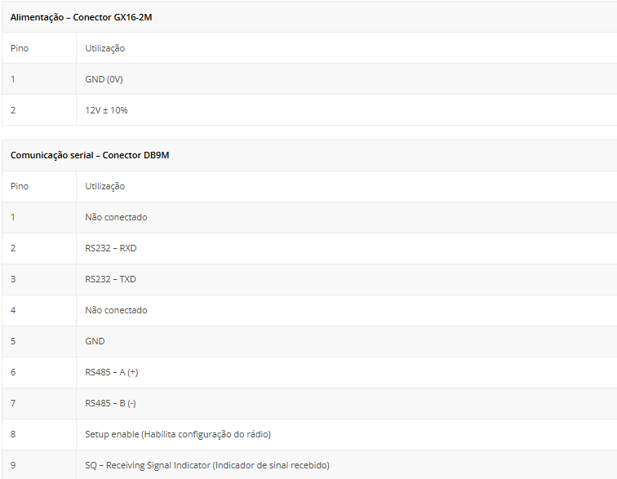Viewport: 617px width, 479px height.
Task: Click 'Não conectado' on DB9M pin 4
Action: pyautogui.click(x=116, y=310)
